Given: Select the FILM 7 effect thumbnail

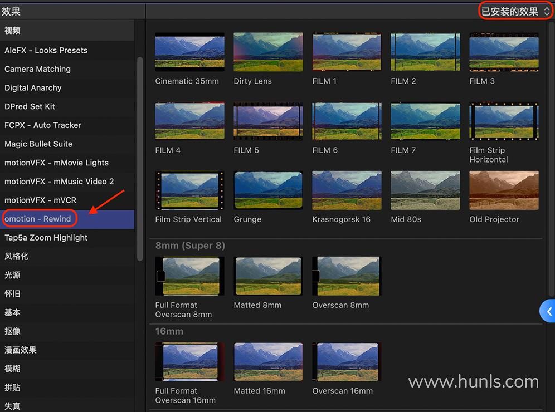Looking at the screenshot, I should [426, 121].
